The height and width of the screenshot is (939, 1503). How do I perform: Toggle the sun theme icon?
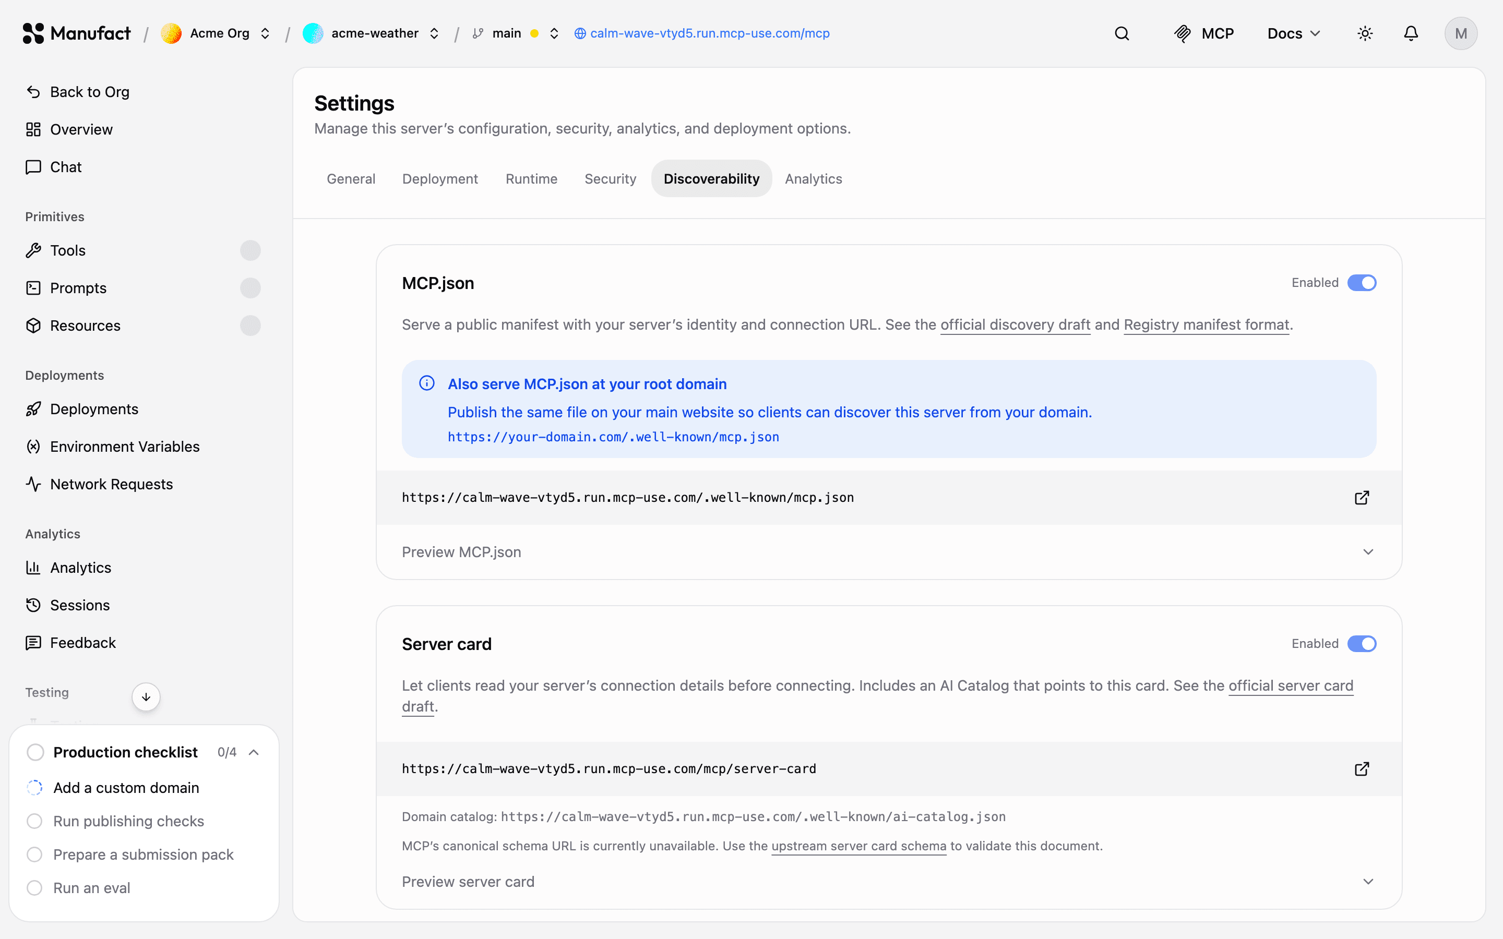[1365, 33]
